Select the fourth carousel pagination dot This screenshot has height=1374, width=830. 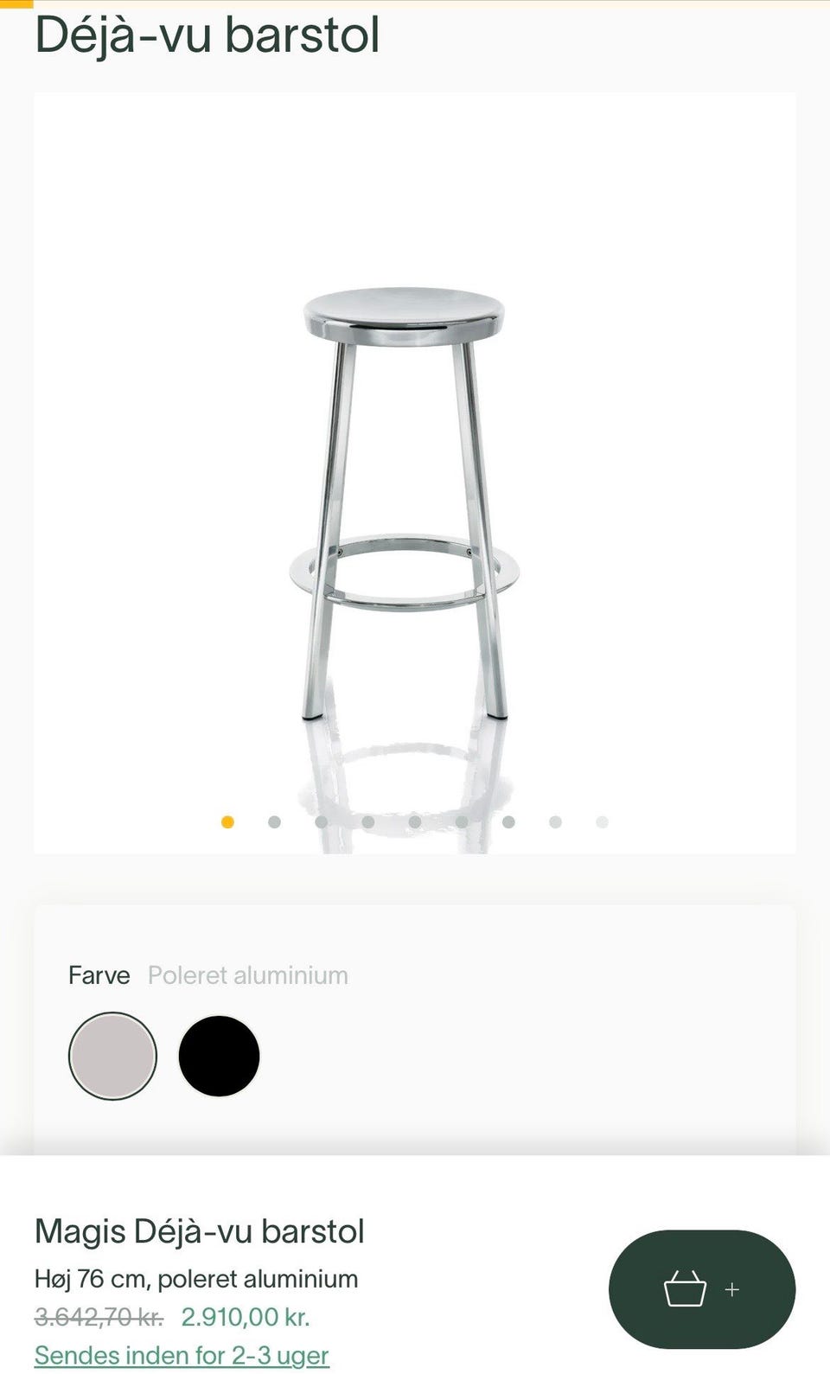click(x=368, y=822)
